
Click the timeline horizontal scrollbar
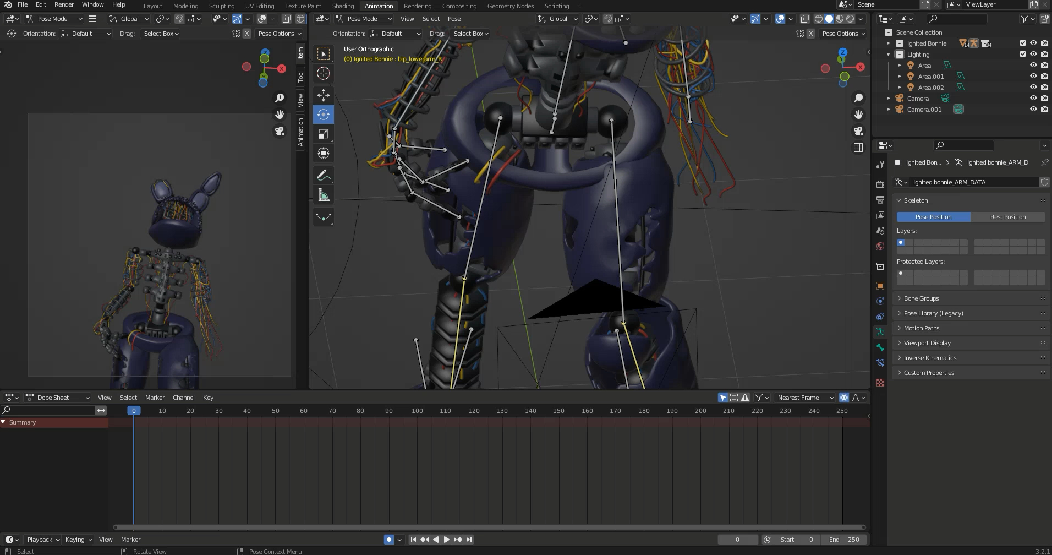click(489, 527)
